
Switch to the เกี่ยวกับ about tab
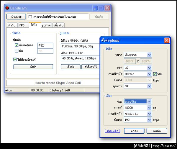[x=58, y=25]
